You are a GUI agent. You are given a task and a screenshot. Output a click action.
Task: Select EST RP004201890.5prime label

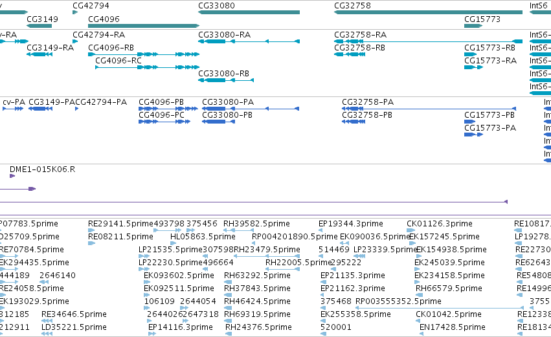click(x=295, y=237)
